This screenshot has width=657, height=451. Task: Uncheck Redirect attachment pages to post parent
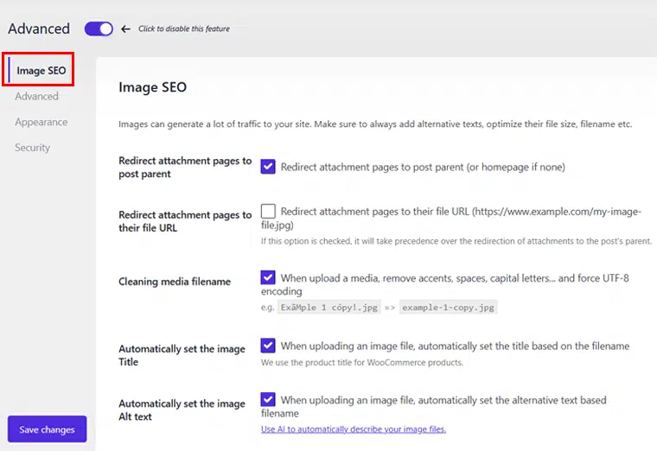pyautogui.click(x=268, y=167)
